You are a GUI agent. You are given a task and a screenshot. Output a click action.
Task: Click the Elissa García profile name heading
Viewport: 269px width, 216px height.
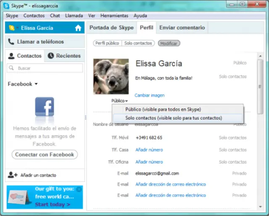coord(159,64)
